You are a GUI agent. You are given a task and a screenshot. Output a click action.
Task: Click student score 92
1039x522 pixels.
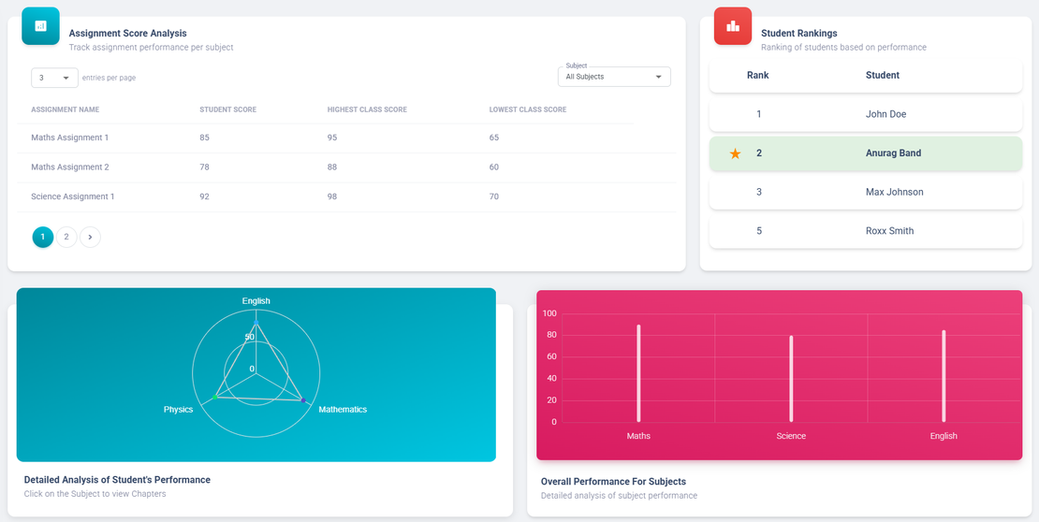click(204, 196)
